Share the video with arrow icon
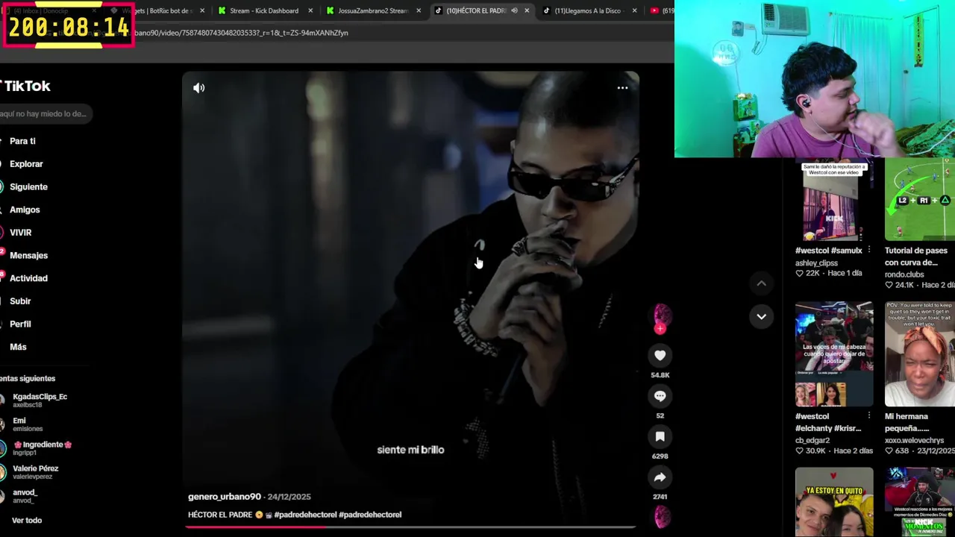 tap(660, 477)
